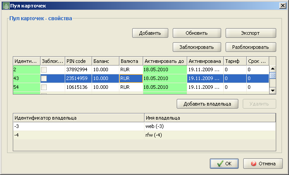Toggle blocked checkbox for card 54
Viewport: 289px width, 175px height.
[x=44, y=87]
